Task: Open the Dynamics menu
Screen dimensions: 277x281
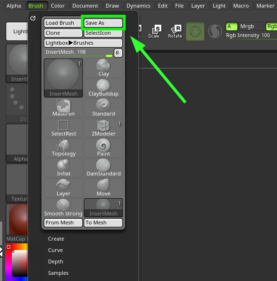Action: (x=139, y=6)
